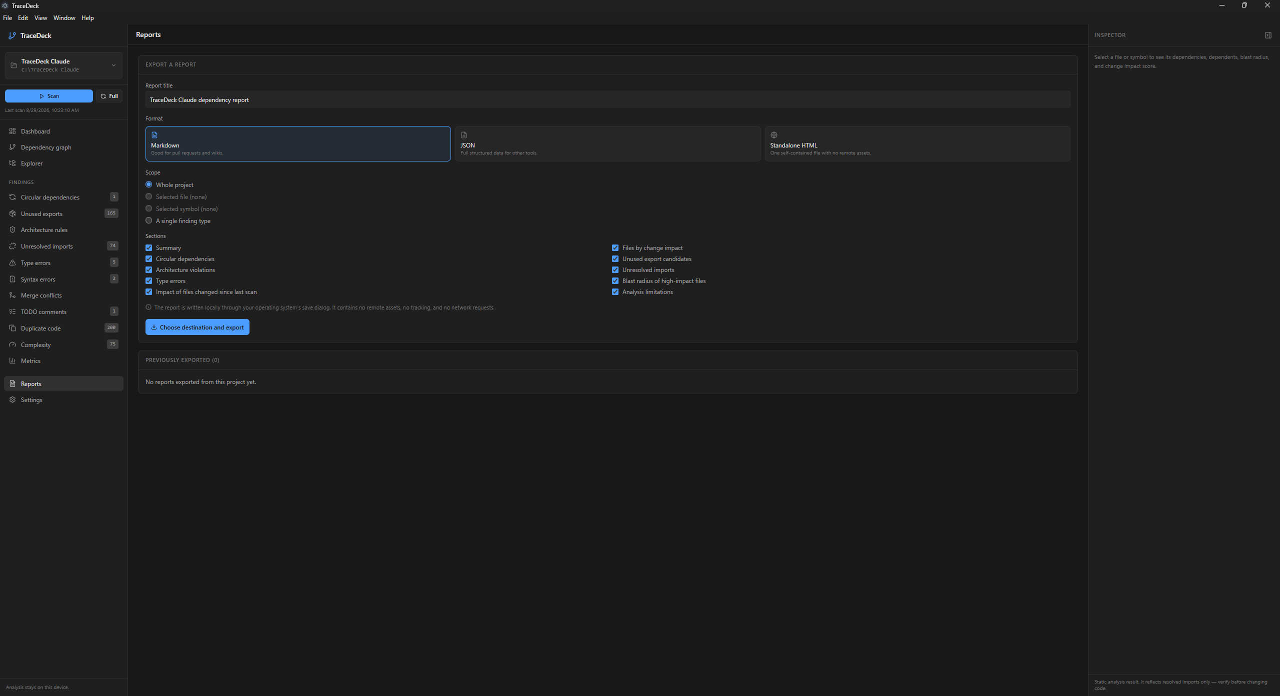Open the Edit menu
Image resolution: width=1280 pixels, height=696 pixels.
pyautogui.click(x=23, y=18)
